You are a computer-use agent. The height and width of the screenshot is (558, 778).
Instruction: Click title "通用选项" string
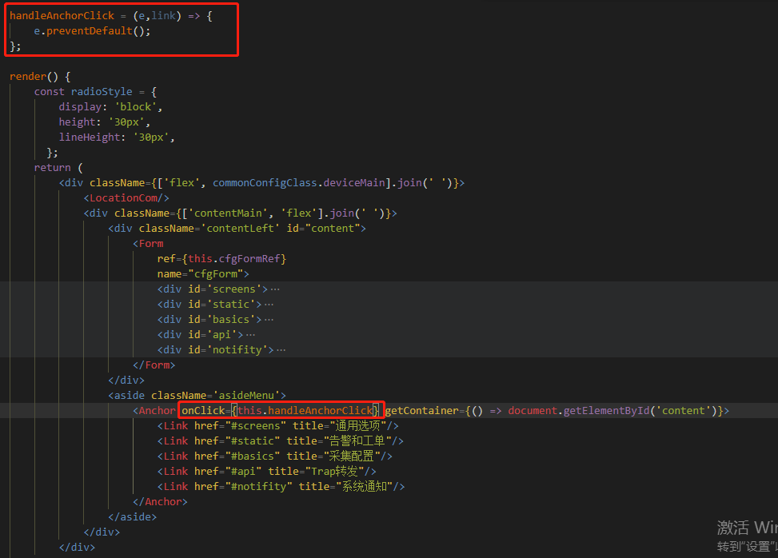tap(357, 426)
